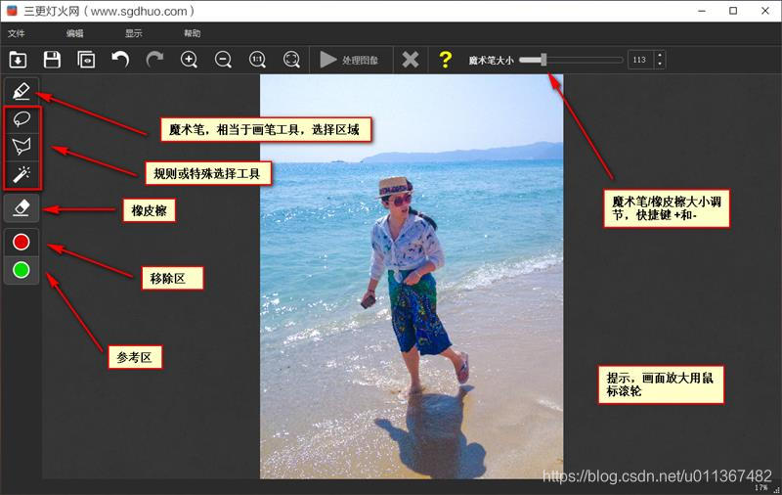Select the eraser tool

pyautogui.click(x=22, y=208)
